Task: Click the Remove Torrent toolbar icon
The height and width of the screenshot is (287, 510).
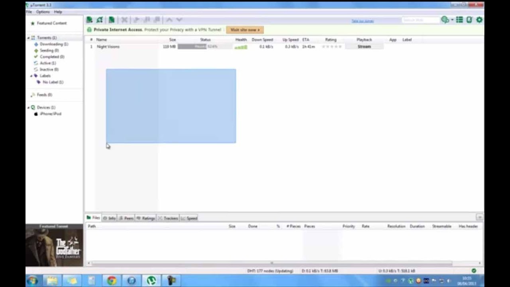Action: point(124,20)
